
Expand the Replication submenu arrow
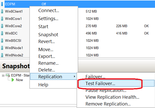click(x=75, y=77)
